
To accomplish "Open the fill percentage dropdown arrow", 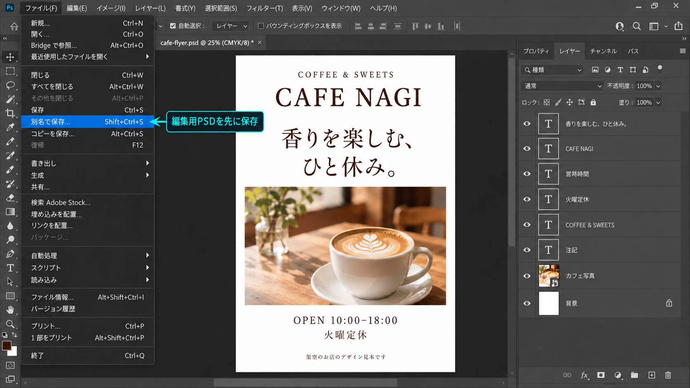I will click(658, 102).
